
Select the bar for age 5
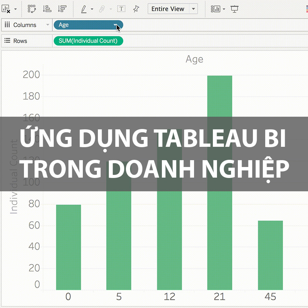[119, 226]
